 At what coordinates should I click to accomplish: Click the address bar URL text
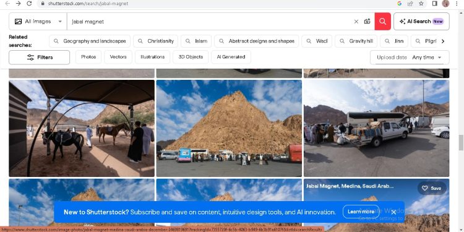88,4
